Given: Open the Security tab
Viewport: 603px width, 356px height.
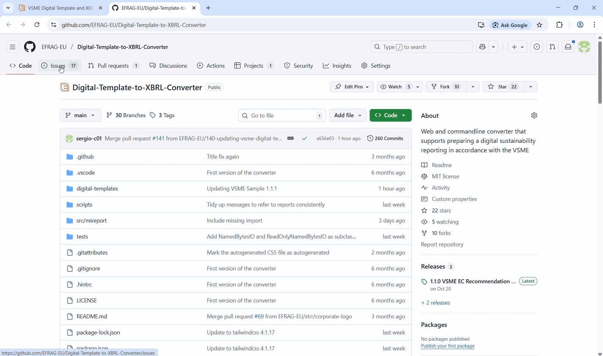Looking at the screenshot, I should pyautogui.click(x=298, y=66).
